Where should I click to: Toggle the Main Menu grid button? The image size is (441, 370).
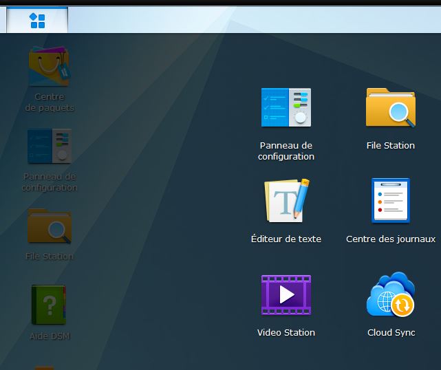click(x=37, y=21)
